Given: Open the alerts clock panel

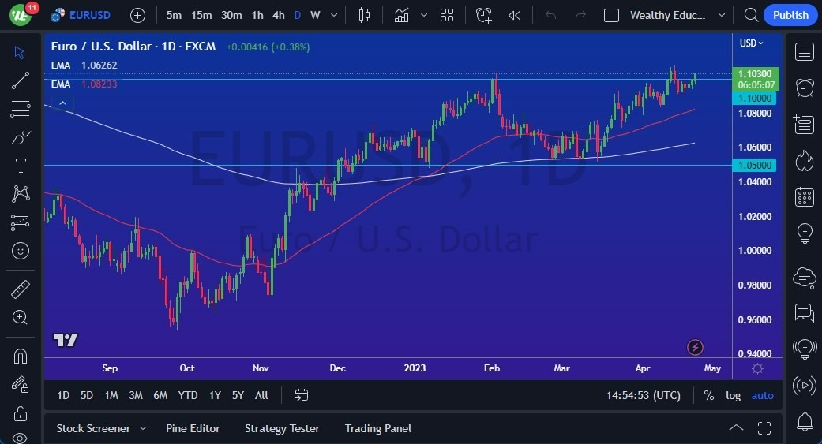Looking at the screenshot, I should (804, 88).
